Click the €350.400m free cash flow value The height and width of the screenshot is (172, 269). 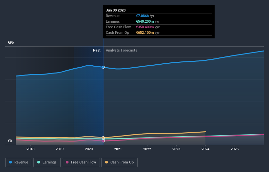145,27
